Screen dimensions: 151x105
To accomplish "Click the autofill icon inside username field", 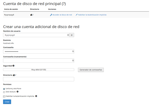I will click(x=68, y=35).
